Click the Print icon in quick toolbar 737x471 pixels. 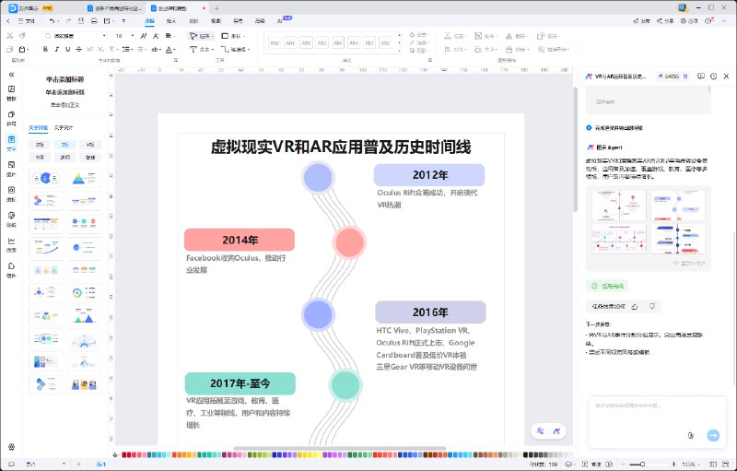94,21
